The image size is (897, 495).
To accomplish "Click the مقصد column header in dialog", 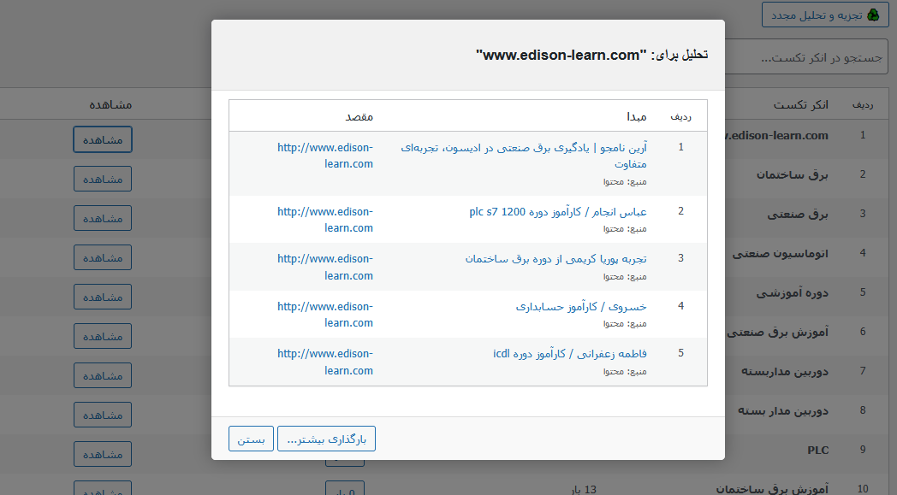I will coord(359,115).
